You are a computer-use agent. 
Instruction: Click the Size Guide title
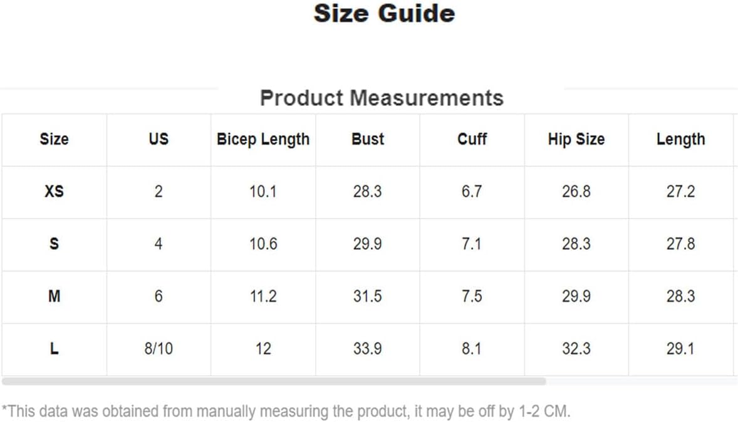point(385,13)
